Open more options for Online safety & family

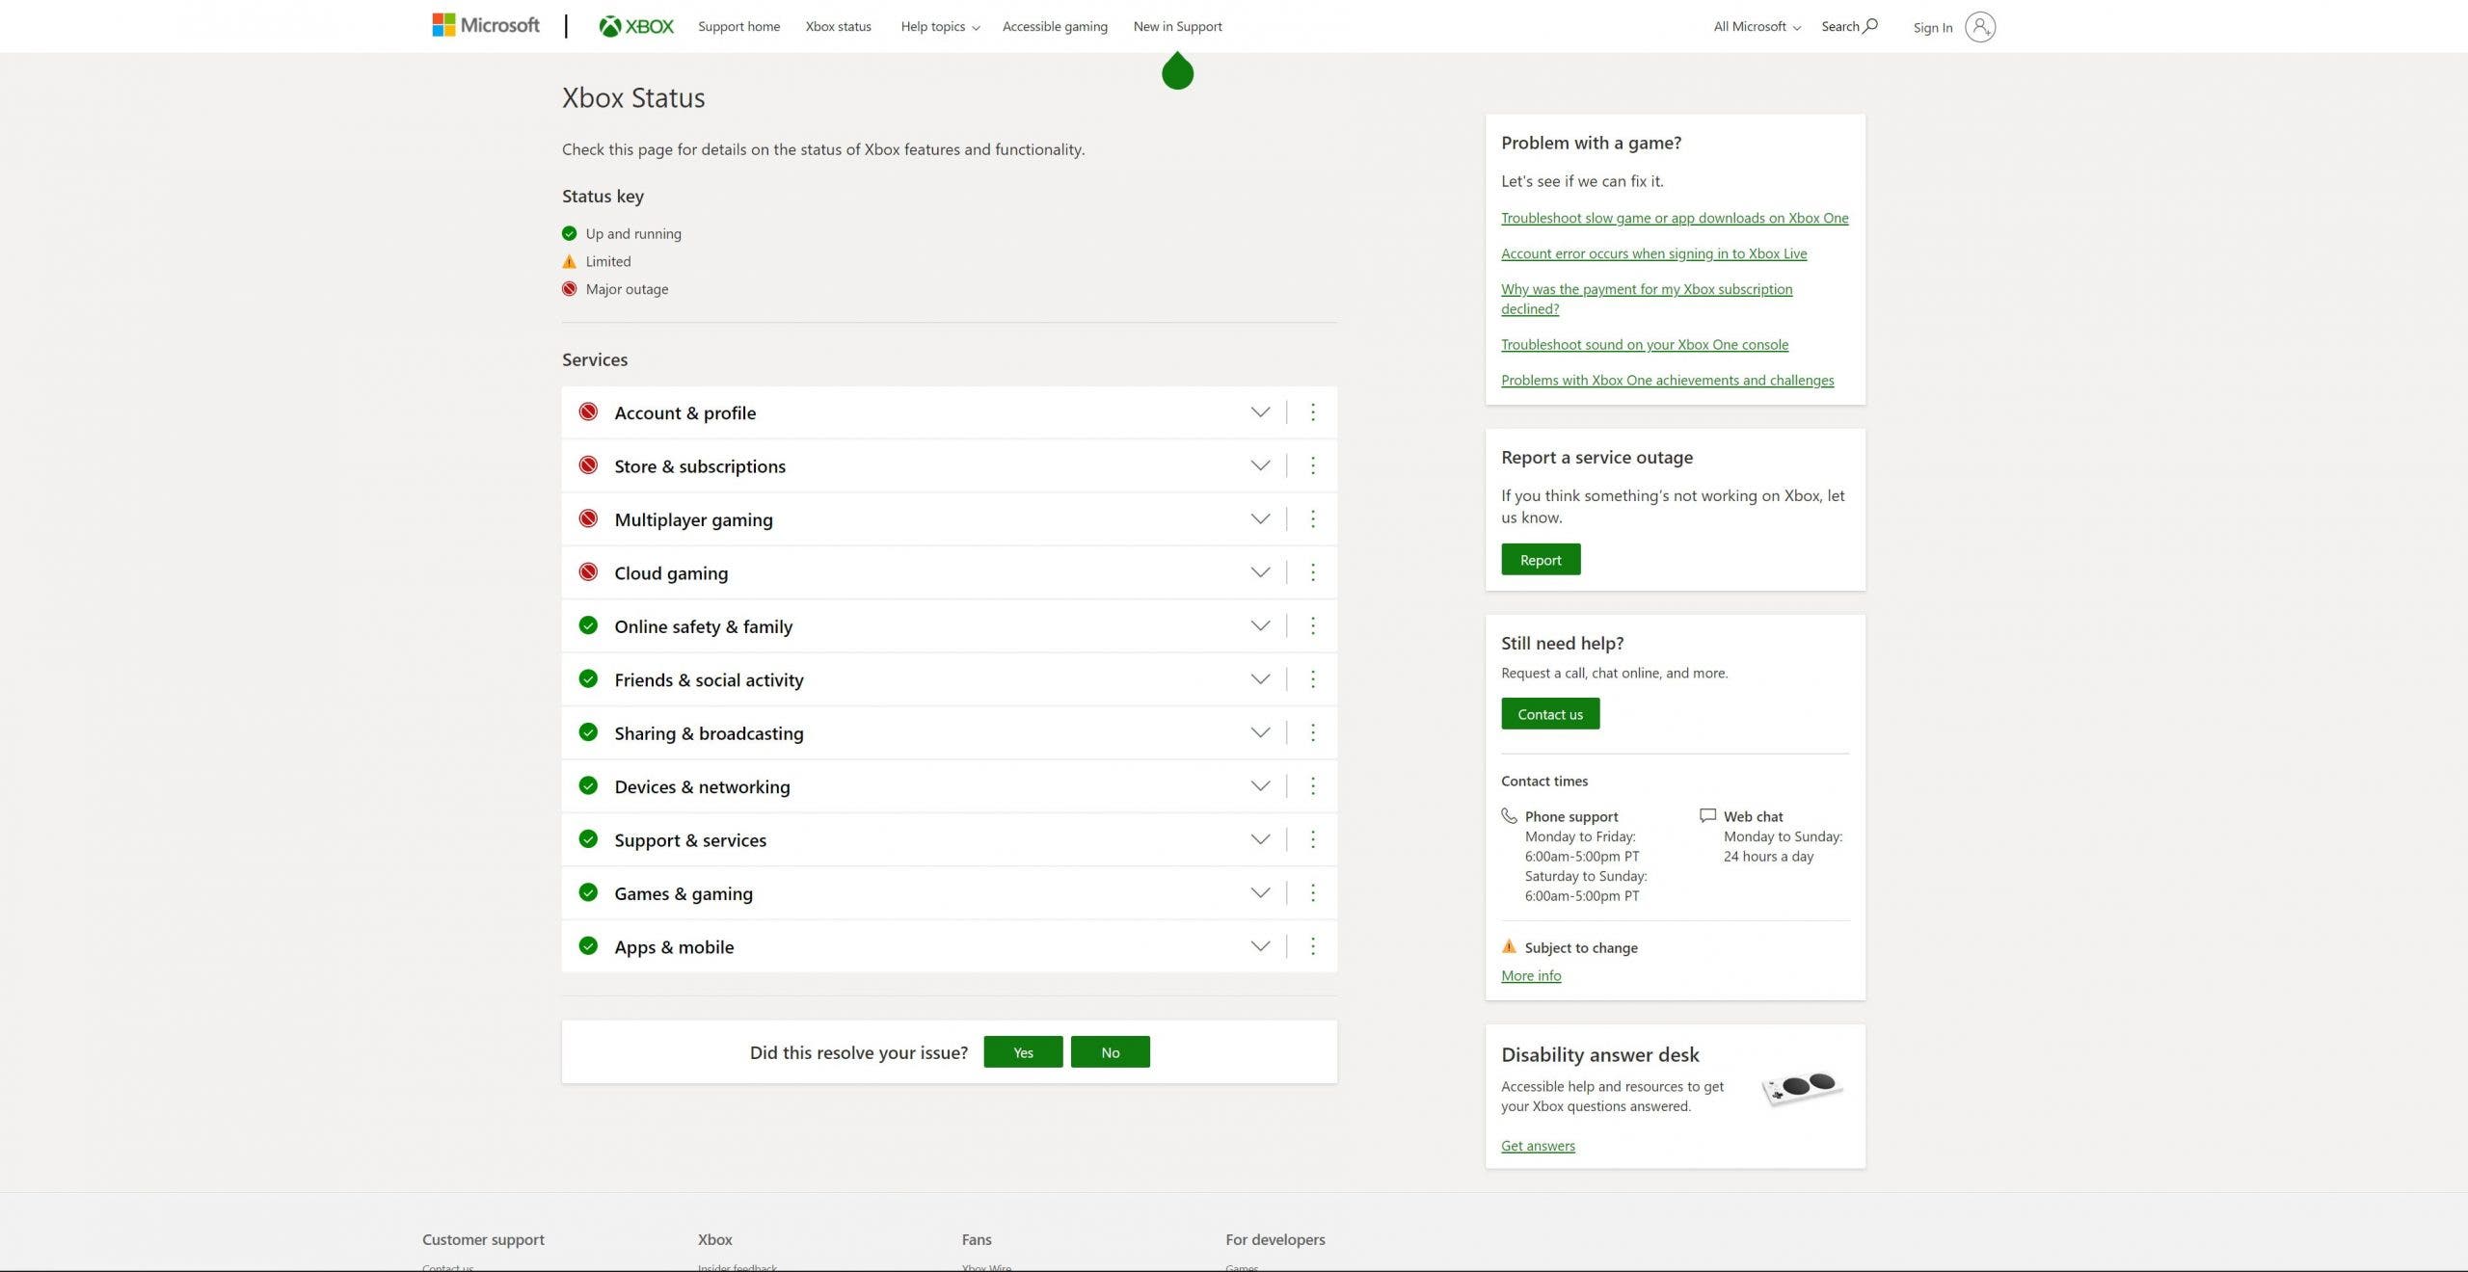pos(1312,626)
